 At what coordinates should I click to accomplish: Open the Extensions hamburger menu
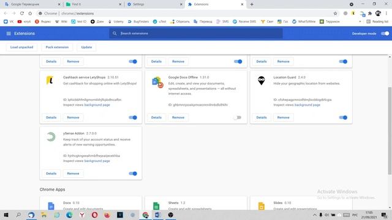(9, 34)
